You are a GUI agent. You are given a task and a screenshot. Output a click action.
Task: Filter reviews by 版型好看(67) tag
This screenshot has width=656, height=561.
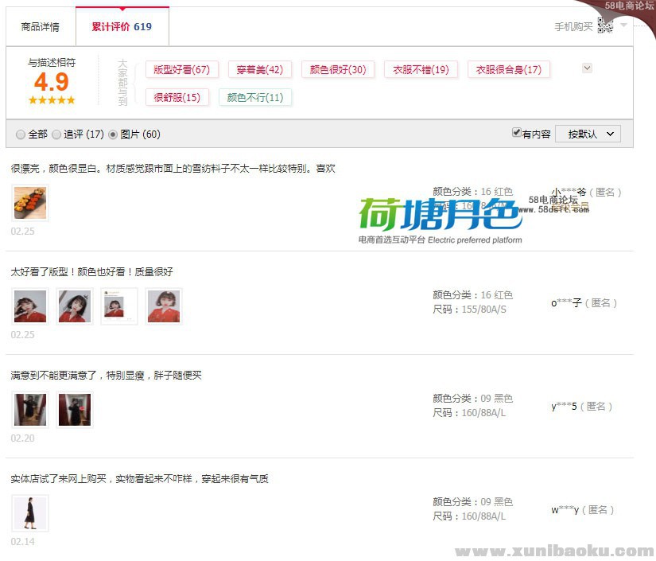click(181, 70)
